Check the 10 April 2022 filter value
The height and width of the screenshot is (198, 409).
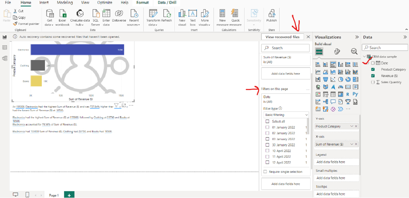267,151
